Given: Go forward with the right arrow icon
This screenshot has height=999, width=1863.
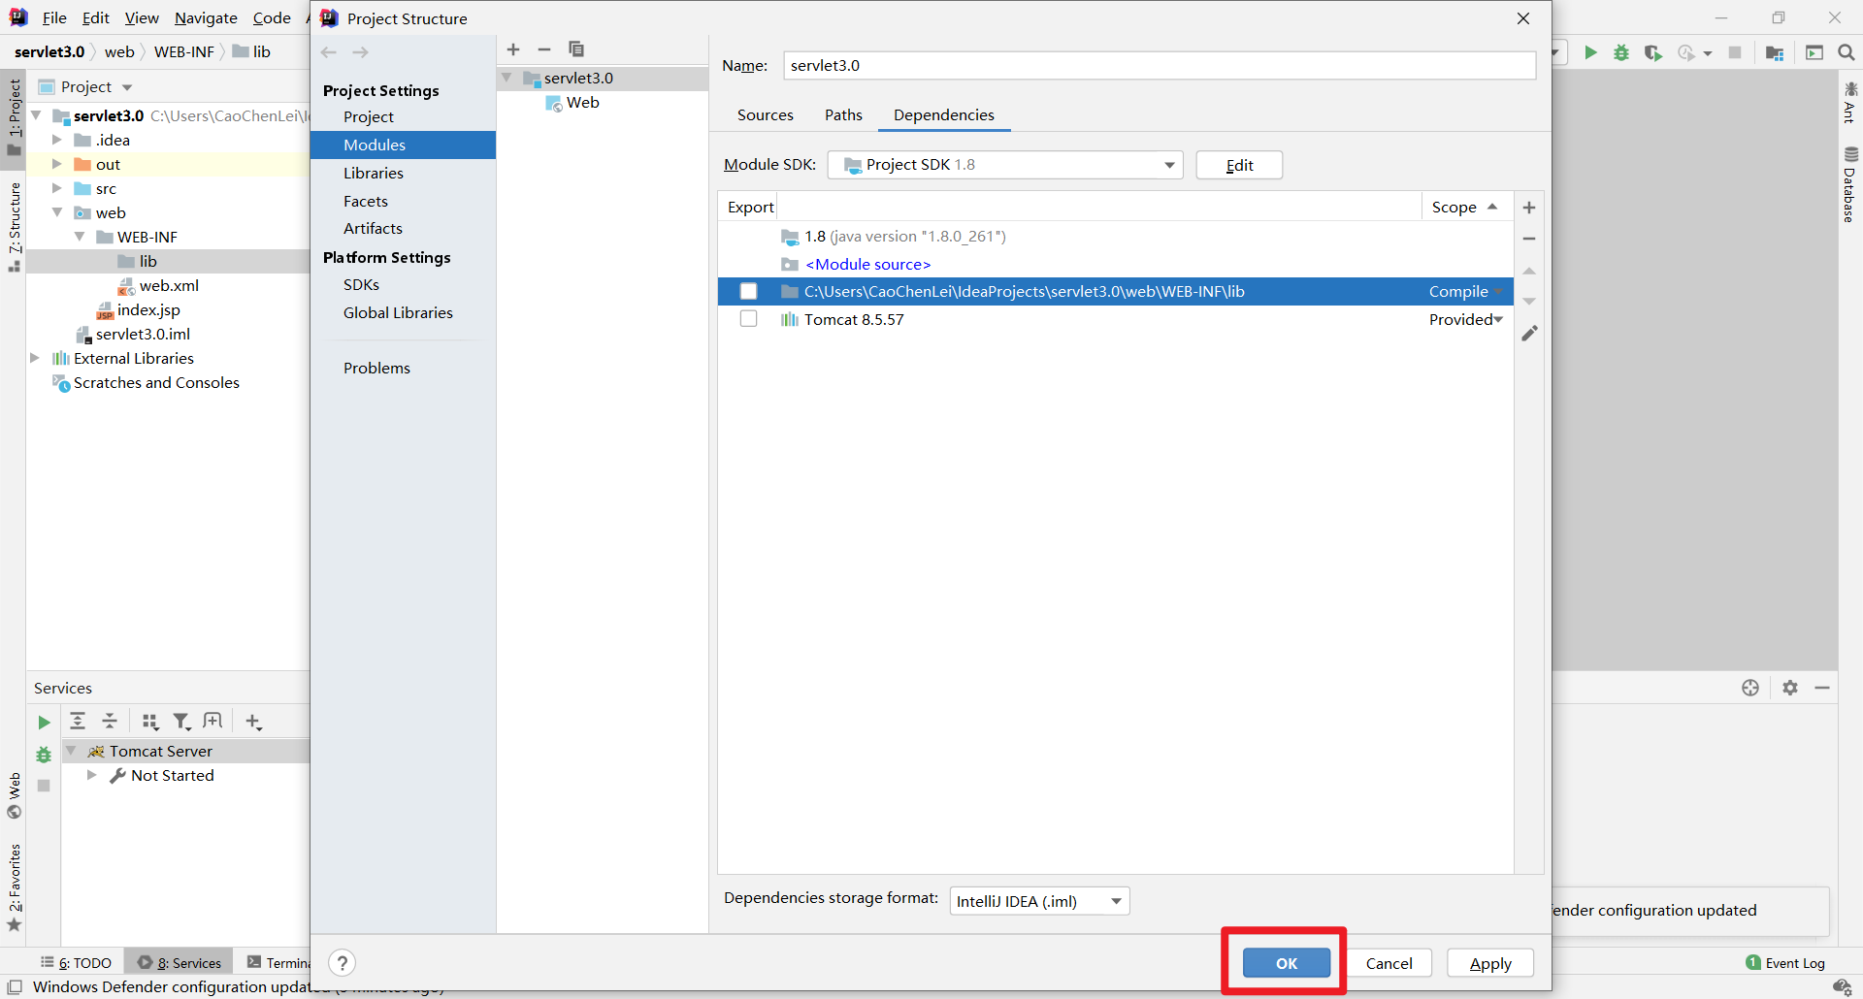Looking at the screenshot, I should 361,52.
